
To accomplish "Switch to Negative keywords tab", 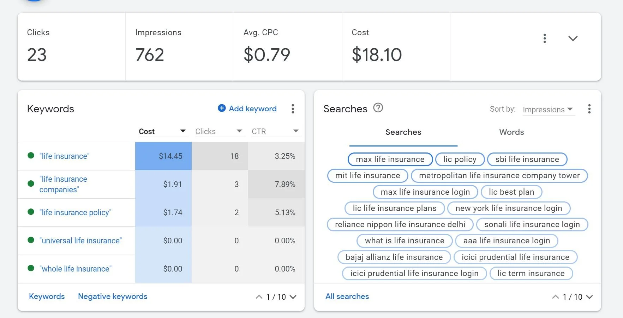I will [113, 297].
